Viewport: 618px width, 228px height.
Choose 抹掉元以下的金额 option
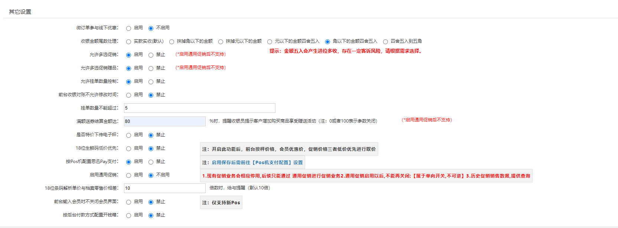tap(220, 42)
